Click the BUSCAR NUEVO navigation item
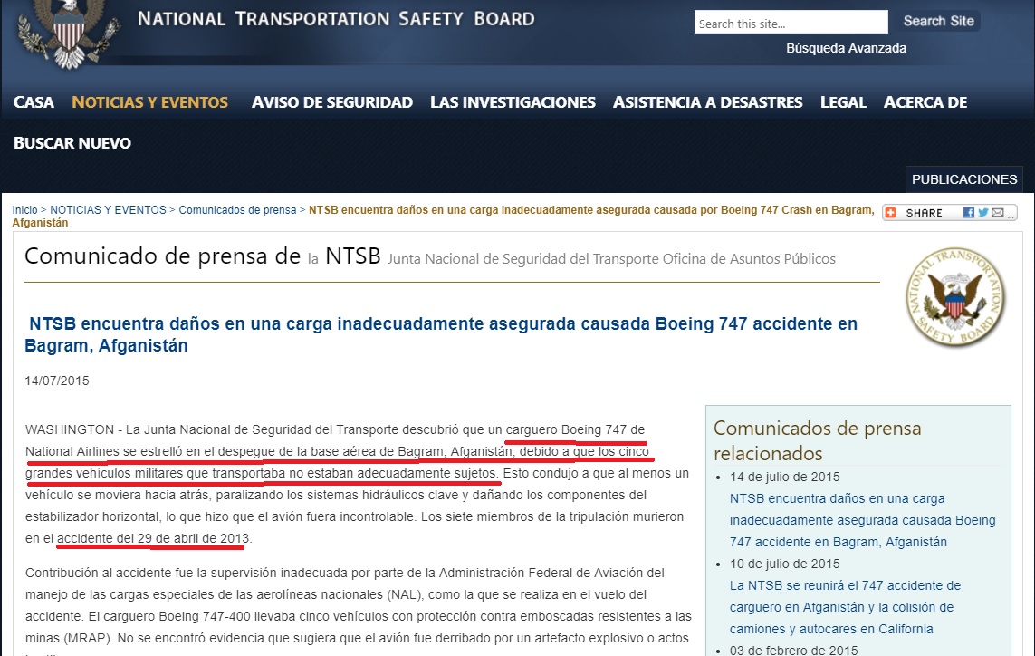This screenshot has height=656, width=1035. (72, 143)
